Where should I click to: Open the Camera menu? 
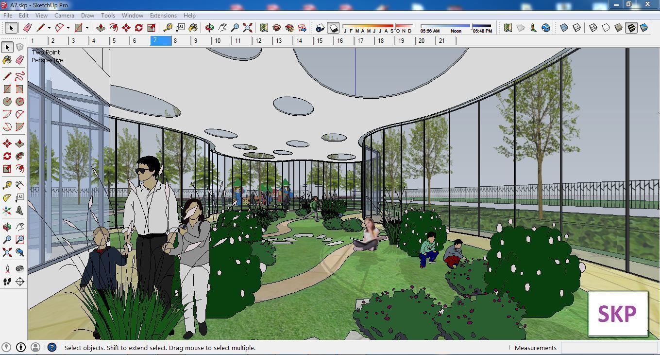[x=64, y=15]
